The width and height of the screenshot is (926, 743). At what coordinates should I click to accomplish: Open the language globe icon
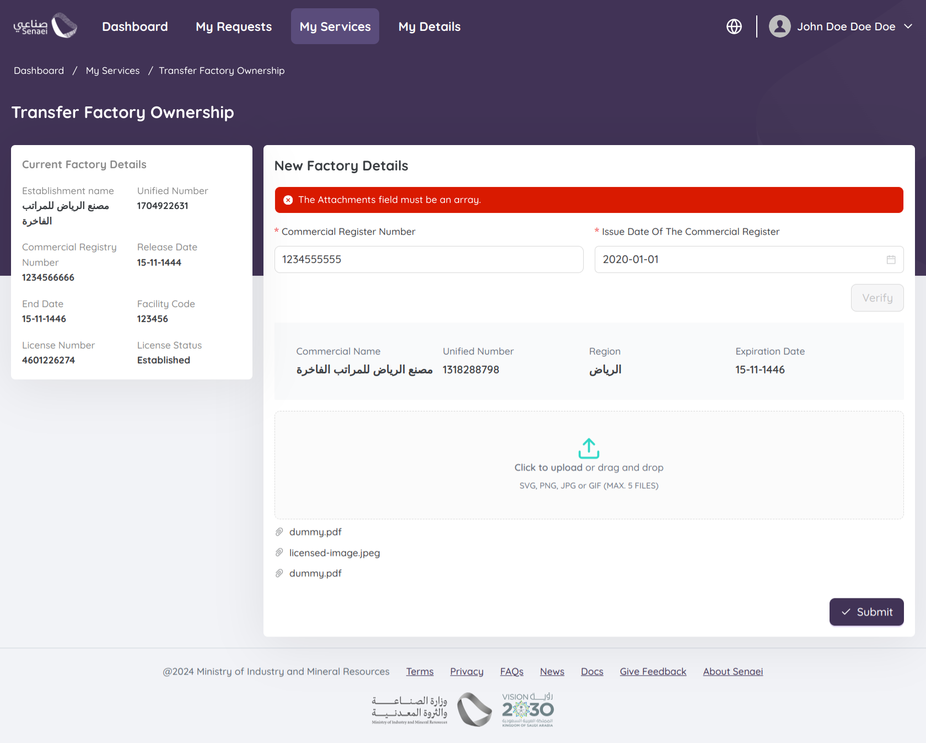point(734,26)
